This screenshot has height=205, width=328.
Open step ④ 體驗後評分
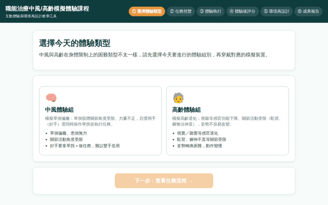tap(242, 11)
